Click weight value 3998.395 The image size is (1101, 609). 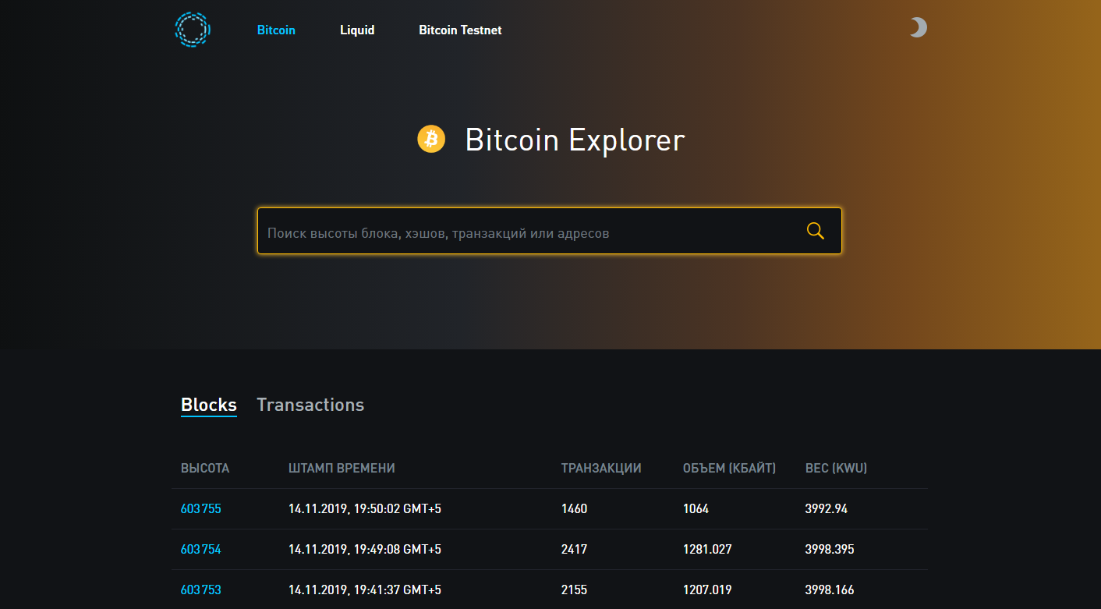point(830,549)
